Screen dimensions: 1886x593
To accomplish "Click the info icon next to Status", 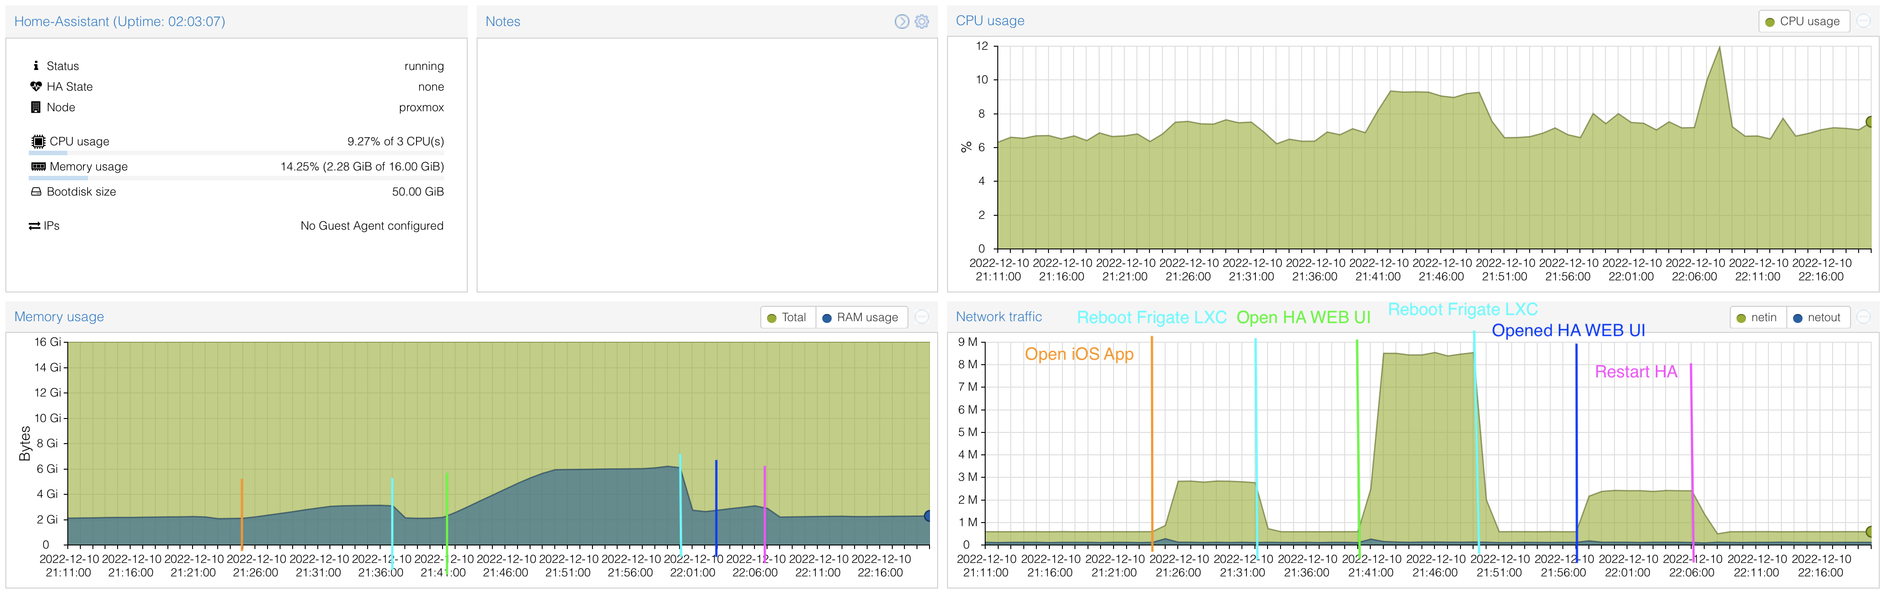I will 35,65.
